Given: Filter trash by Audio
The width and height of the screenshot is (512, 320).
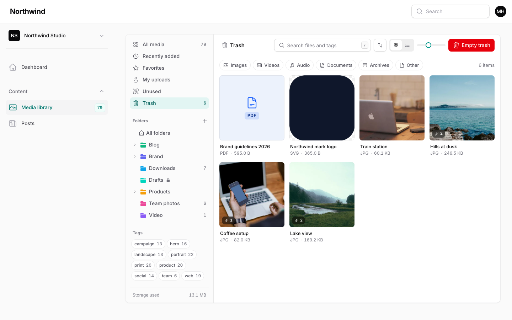Looking at the screenshot, I should [299, 65].
